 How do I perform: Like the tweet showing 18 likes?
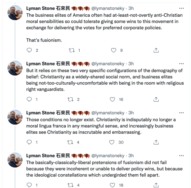pyautogui.click(x=112, y=185)
